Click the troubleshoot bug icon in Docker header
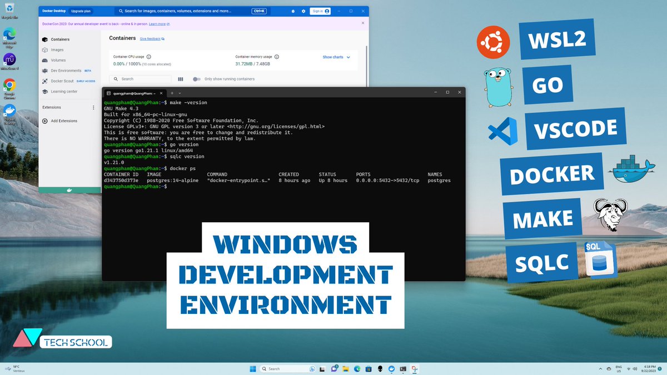 [293, 11]
